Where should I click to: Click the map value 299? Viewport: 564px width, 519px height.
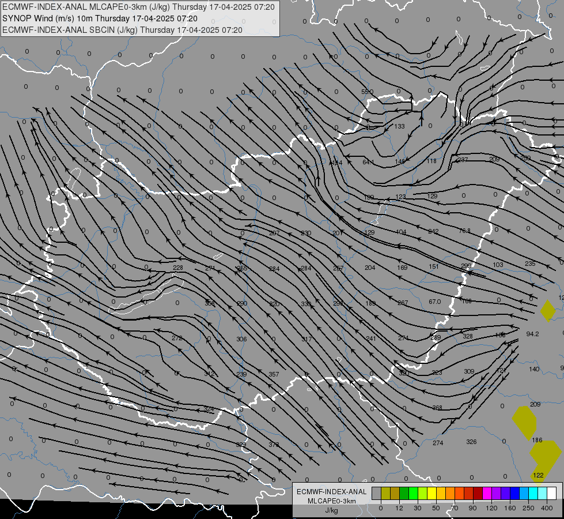click(466, 266)
